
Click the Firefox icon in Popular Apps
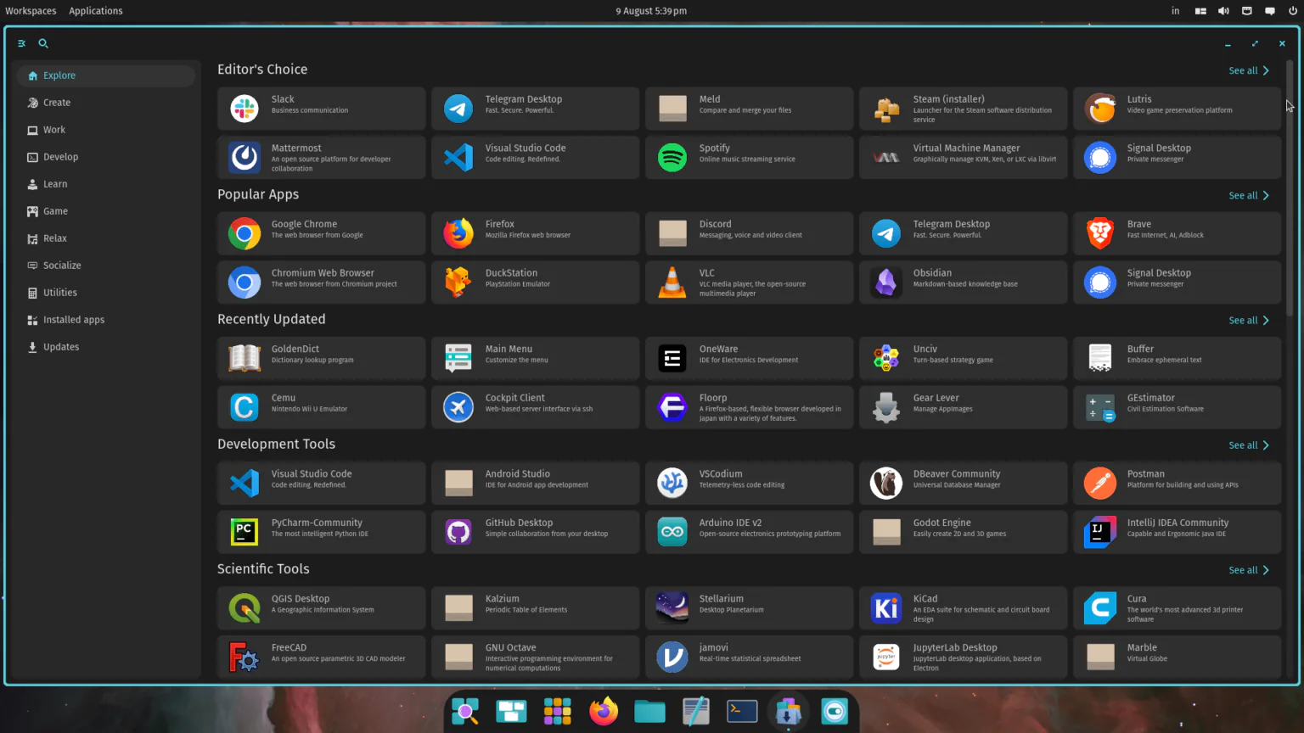[x=458, y=233]
